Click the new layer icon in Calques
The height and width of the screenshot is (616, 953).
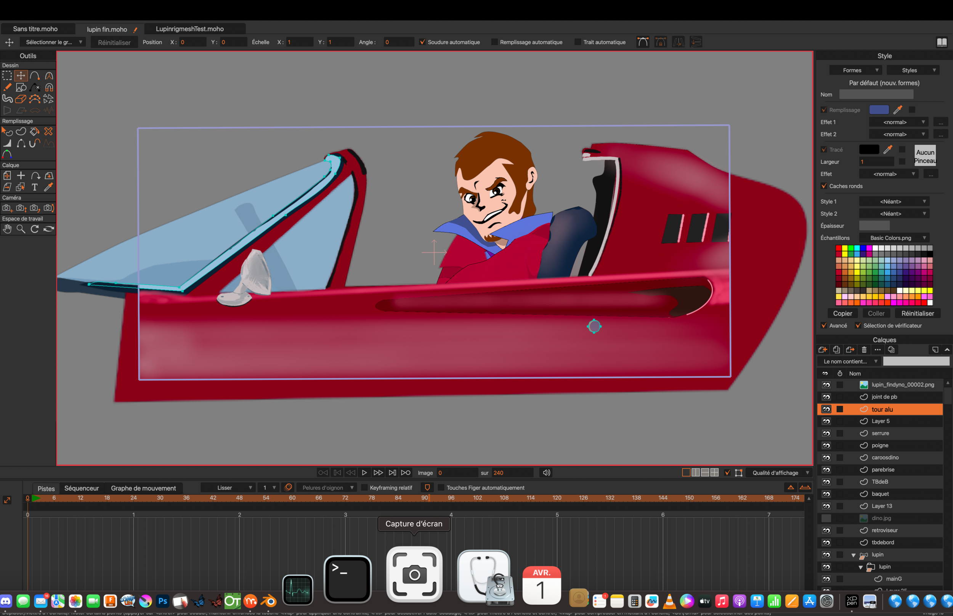(x=822, y=350)
